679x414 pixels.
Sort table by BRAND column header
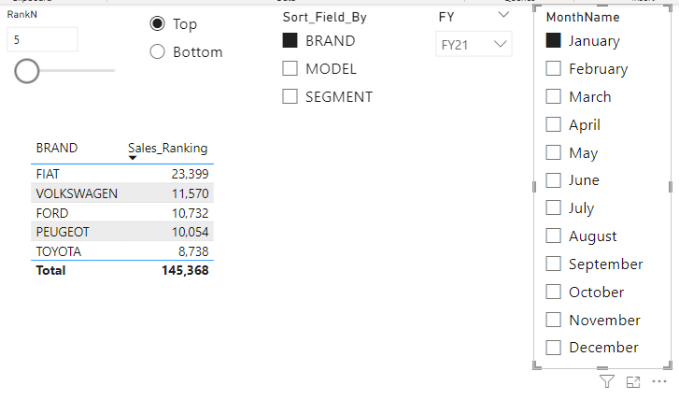(x=57, y=148)
